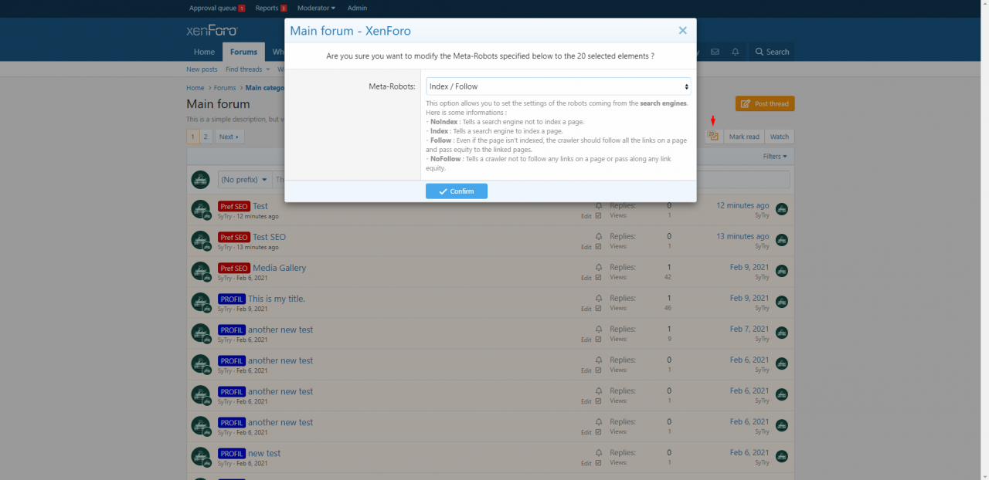
Task: Open the Test SEO thread title
Action: tap(270, 237)
